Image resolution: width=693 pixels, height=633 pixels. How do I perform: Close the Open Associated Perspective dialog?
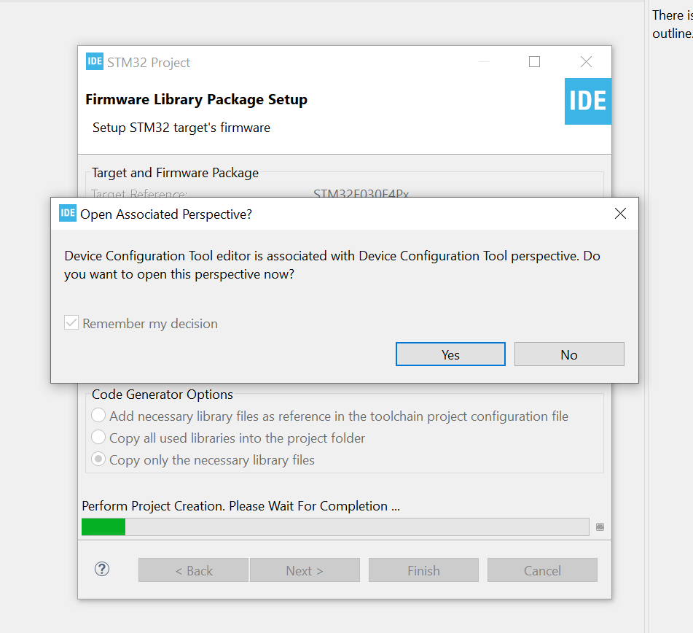click(x=620, y=214)
